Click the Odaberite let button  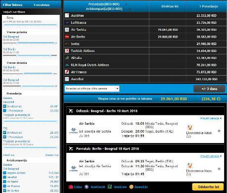[208, 187]
